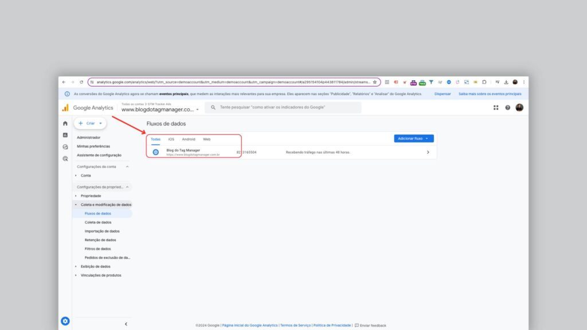587x330 pixels.
Task: Click the browser address bar URL
Action: pos(233,82)
